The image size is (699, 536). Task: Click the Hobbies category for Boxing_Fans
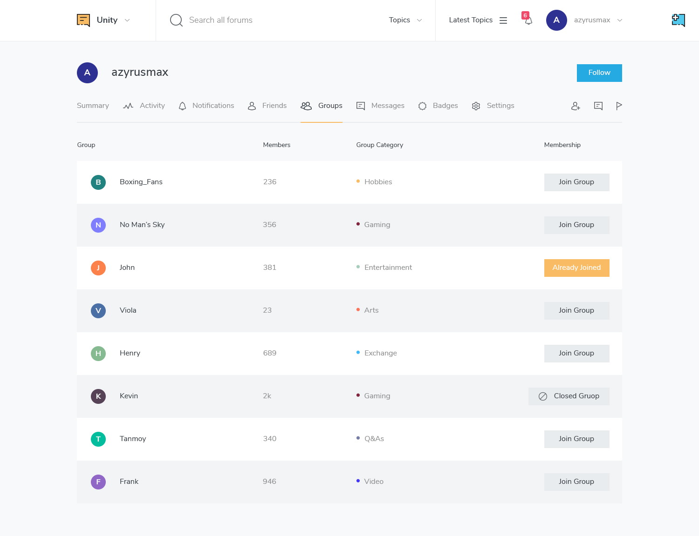(x=374, y=182)
